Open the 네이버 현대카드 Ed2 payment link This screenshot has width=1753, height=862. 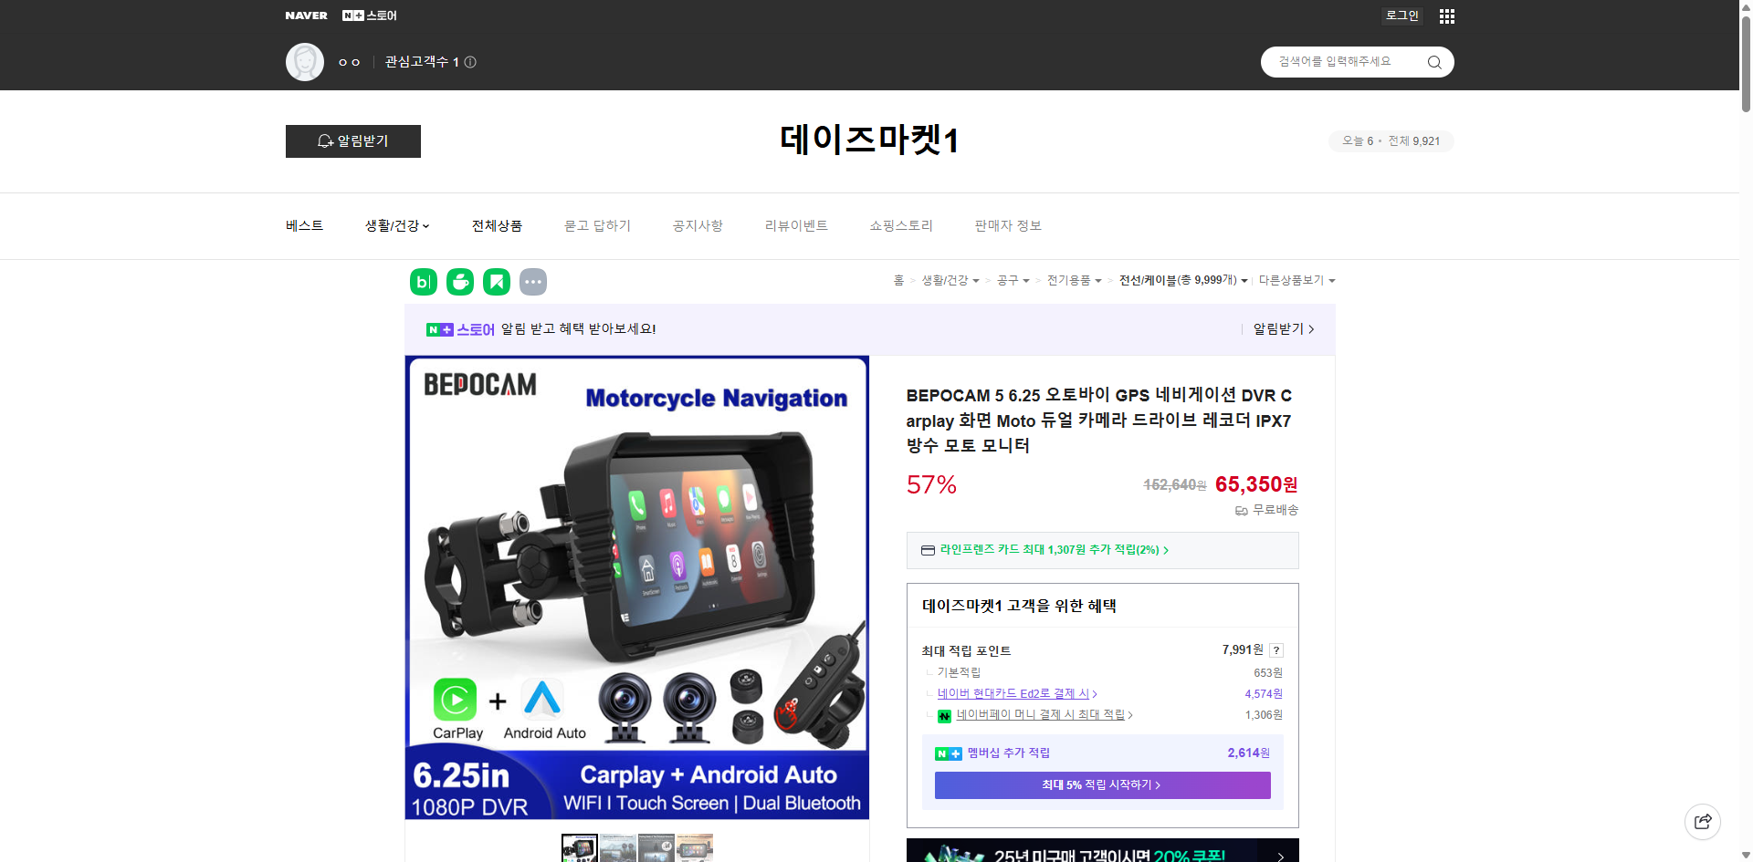click(1015, 693)
